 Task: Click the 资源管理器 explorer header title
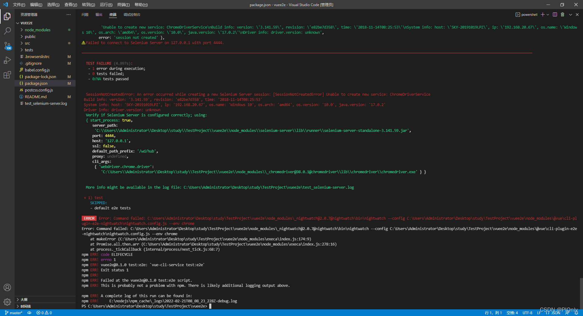[29, 15]
